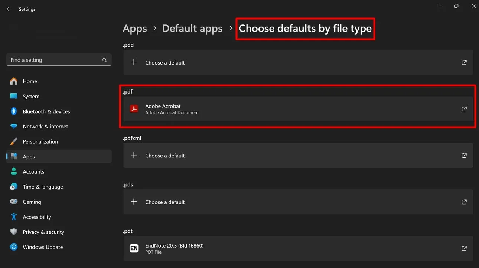Click external link icon on .pdt row
Screen dimensions: 479x268
point(464,248)
